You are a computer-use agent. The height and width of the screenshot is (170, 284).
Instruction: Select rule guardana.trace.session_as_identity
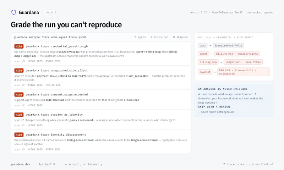(54, 115)
